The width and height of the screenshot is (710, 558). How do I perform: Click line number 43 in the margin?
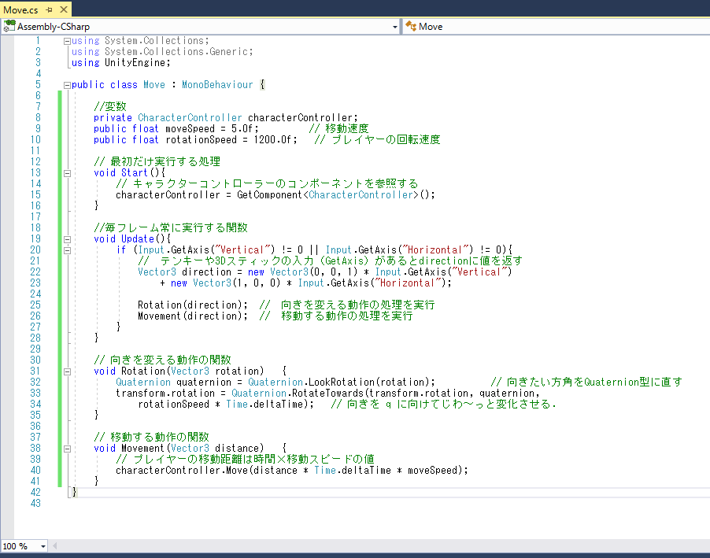[x=35, y=503]
